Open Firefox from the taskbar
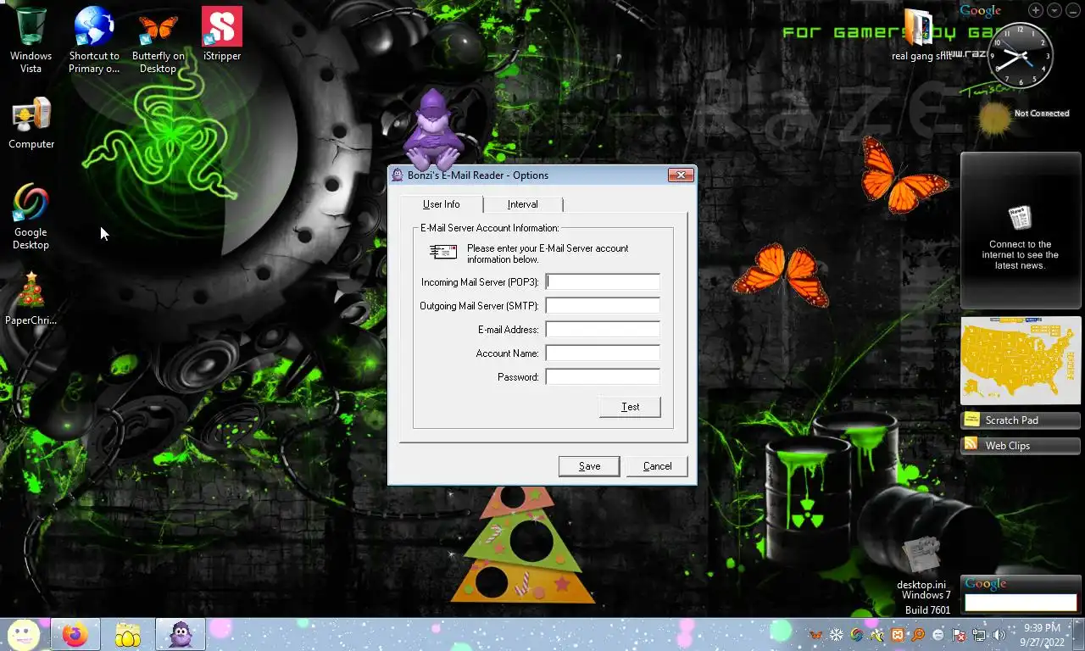 click(75, 635)
